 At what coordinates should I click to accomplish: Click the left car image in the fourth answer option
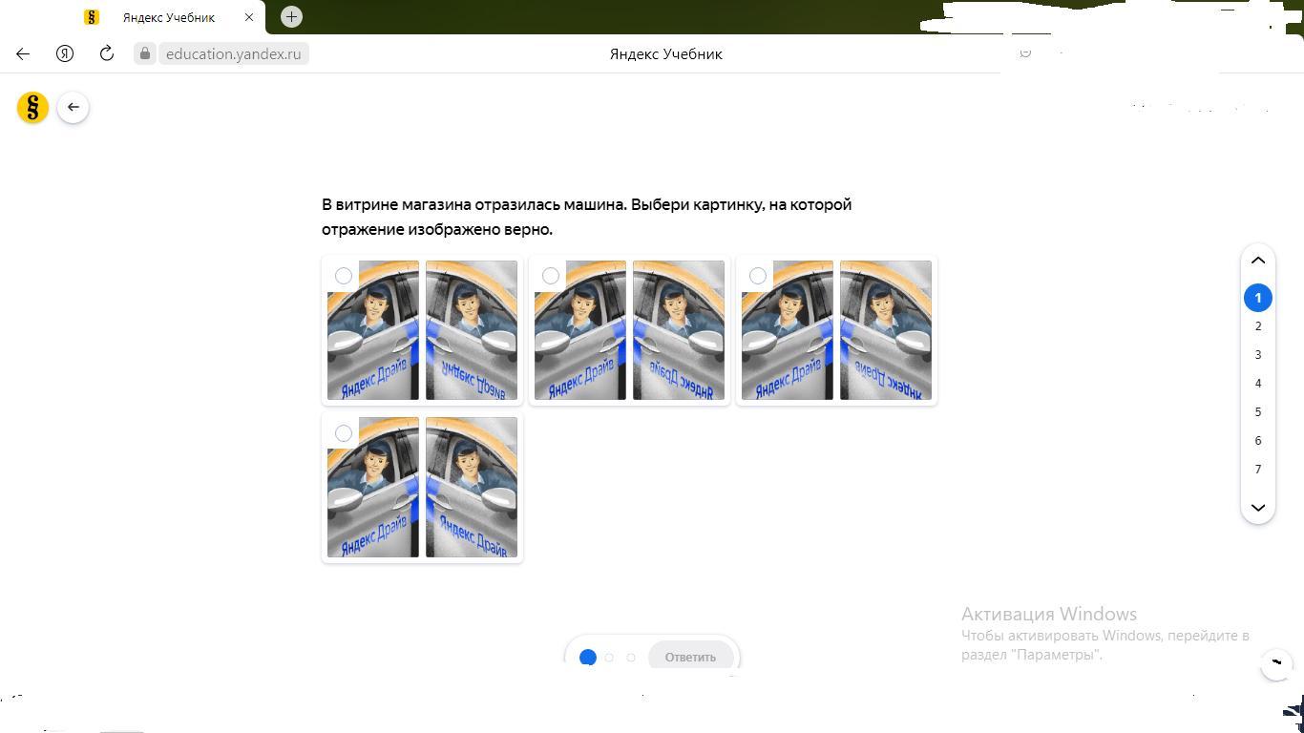point(373,487)
